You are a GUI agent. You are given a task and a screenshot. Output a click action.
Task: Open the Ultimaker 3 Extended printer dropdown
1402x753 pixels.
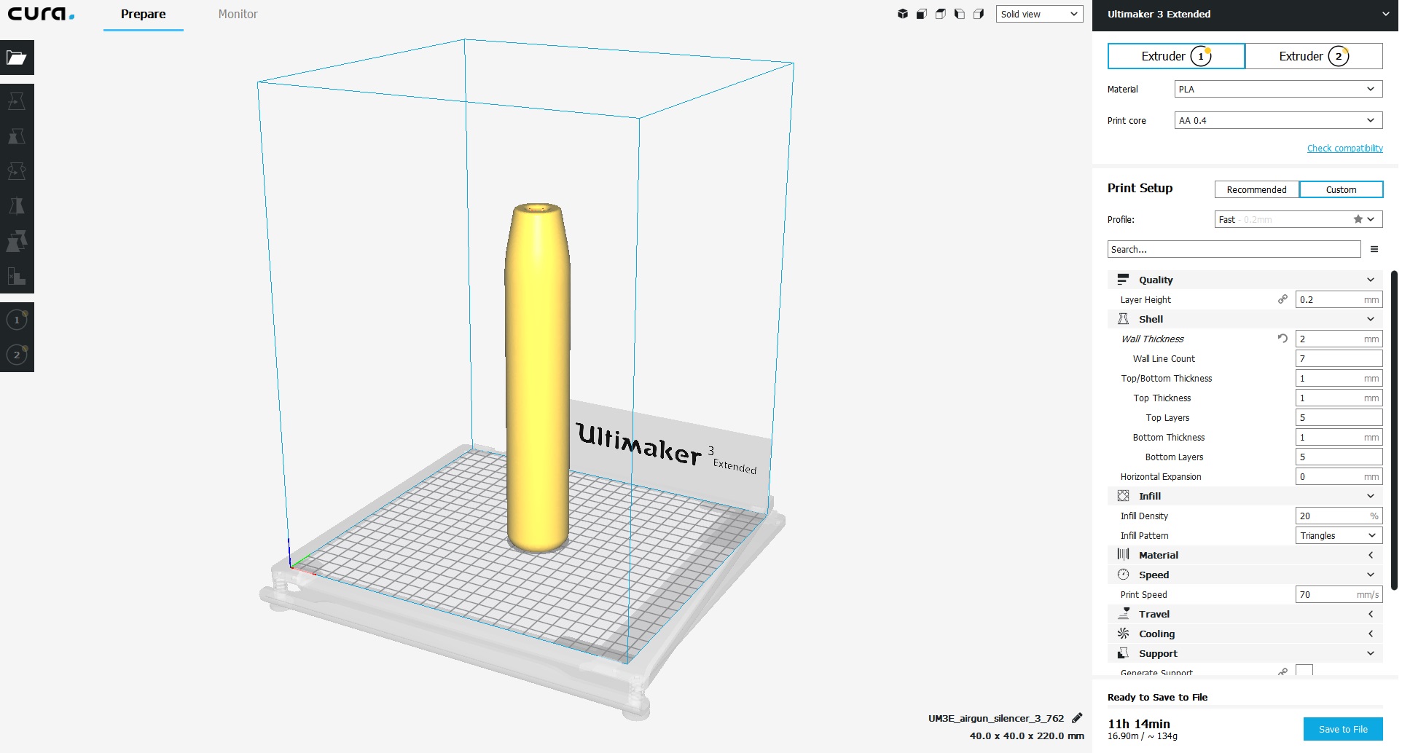[x=1245, y=14]
